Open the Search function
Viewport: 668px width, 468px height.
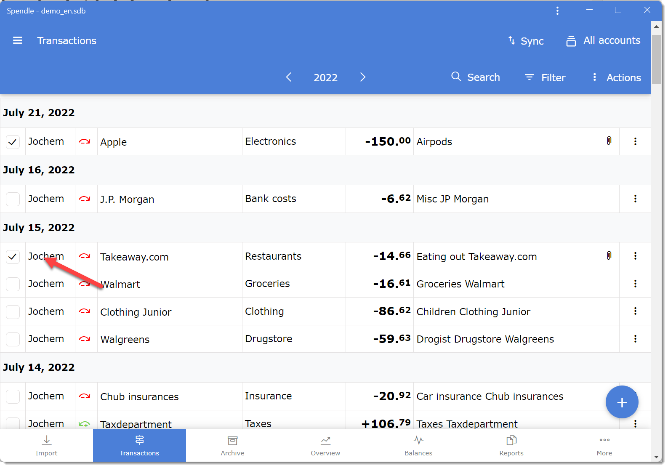point(476,77)
